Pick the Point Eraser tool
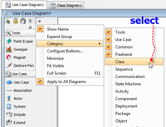 click(20, 41)
